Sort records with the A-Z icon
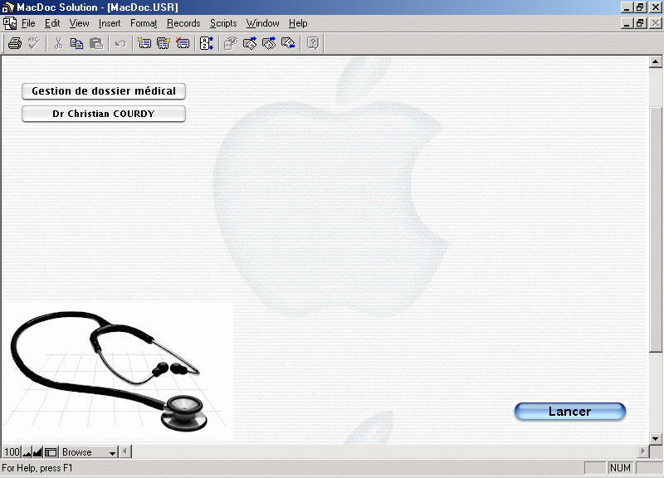Image resolution: width=664 pixels, height=478 pixels. (x=206, y=43)
